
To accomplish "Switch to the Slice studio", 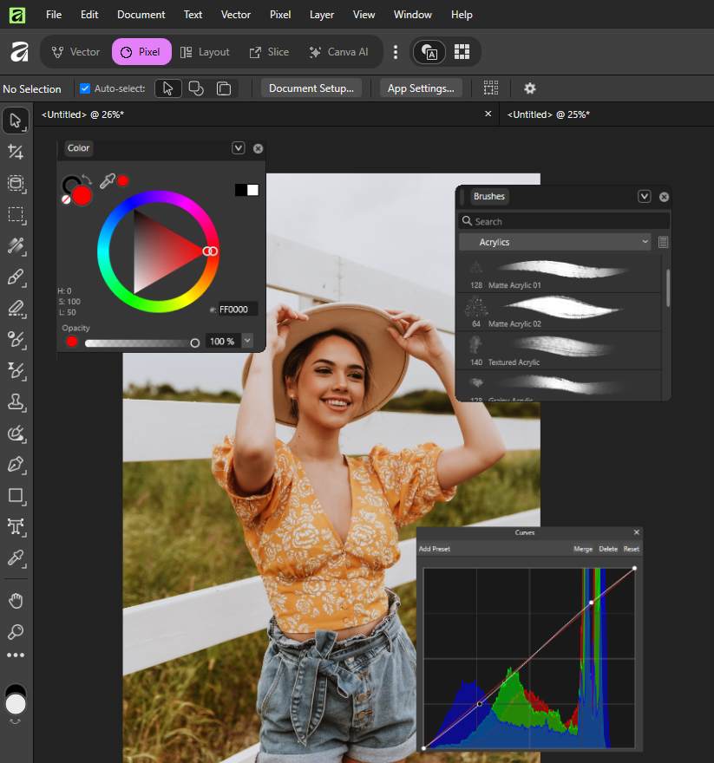I will click(x=269, y=51).
